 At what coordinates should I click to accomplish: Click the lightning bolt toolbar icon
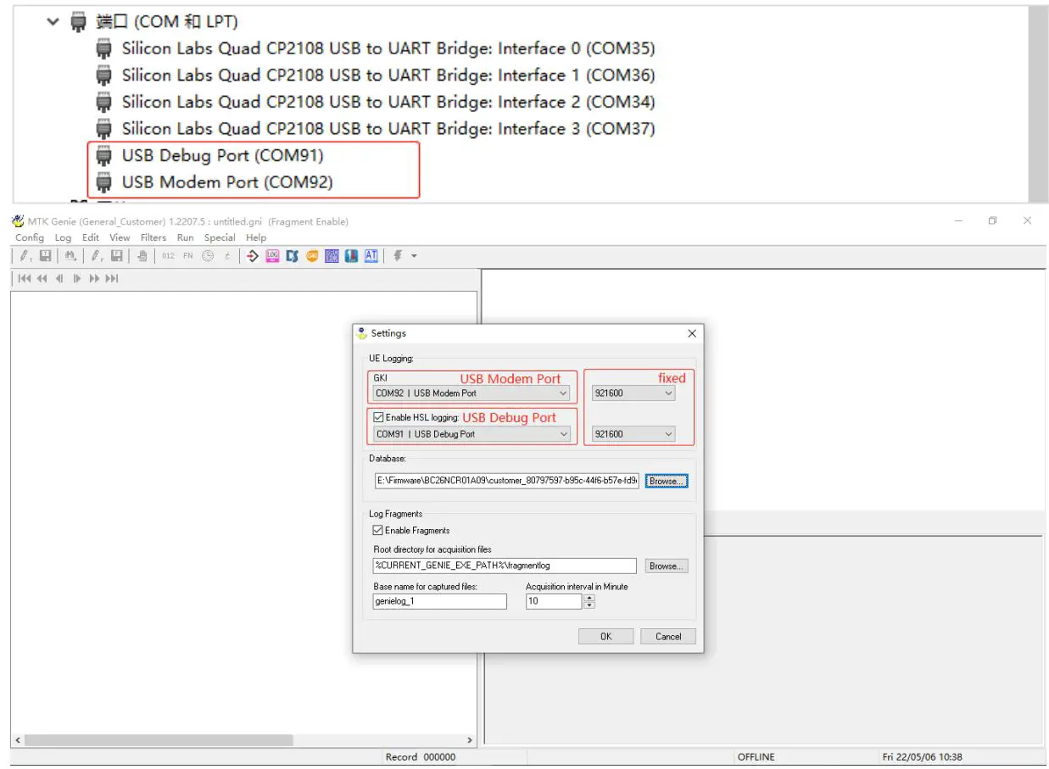[x=396, y=255]
